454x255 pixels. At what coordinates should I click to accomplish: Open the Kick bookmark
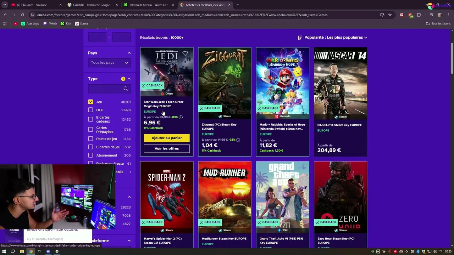coord(66,24)
